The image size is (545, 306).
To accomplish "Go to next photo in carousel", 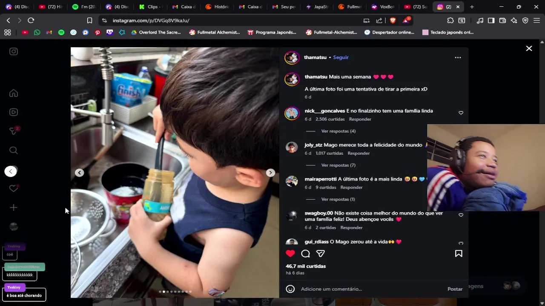I will tap(270, 173).
